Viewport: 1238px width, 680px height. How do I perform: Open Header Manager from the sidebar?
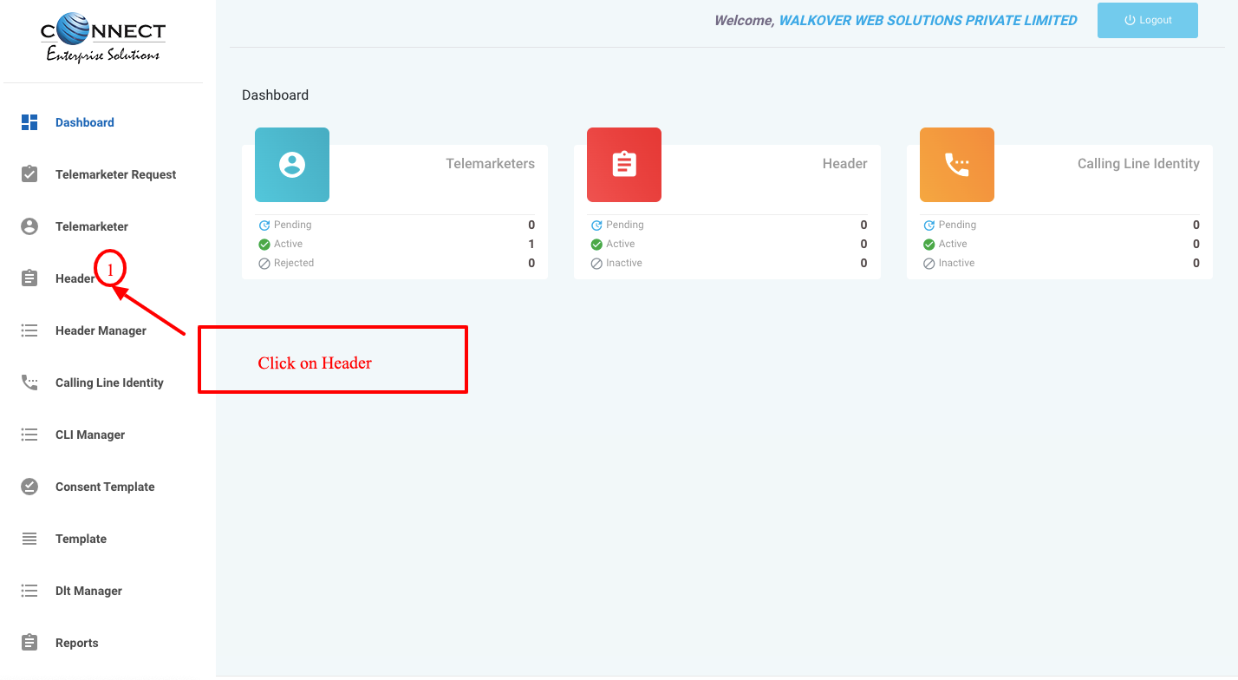[101, 330]
